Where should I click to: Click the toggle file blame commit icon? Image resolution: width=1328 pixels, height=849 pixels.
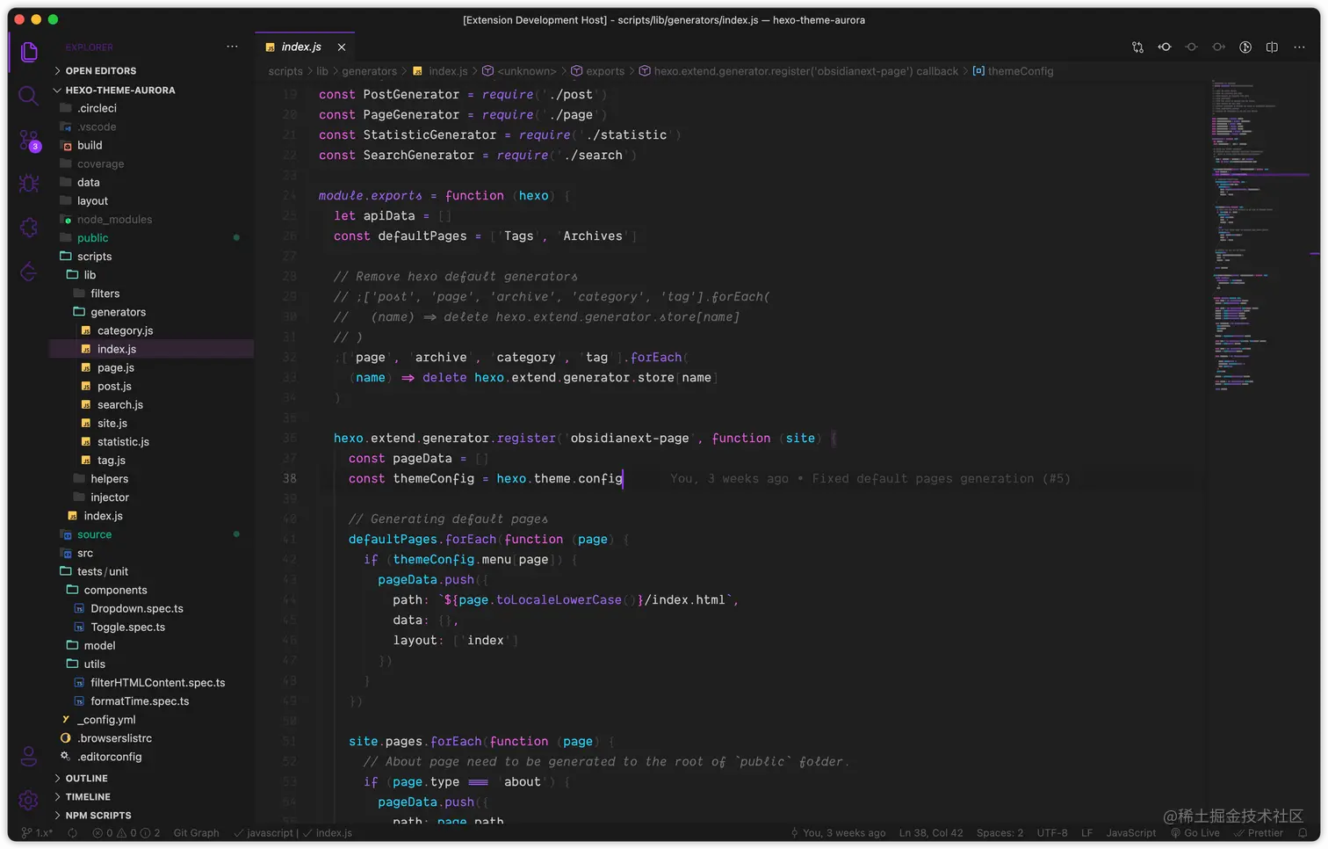(x=1192, y=47)
